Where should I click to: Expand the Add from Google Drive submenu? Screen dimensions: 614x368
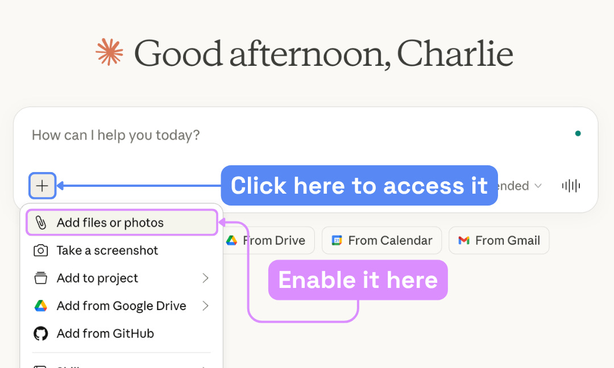(206, 306)
